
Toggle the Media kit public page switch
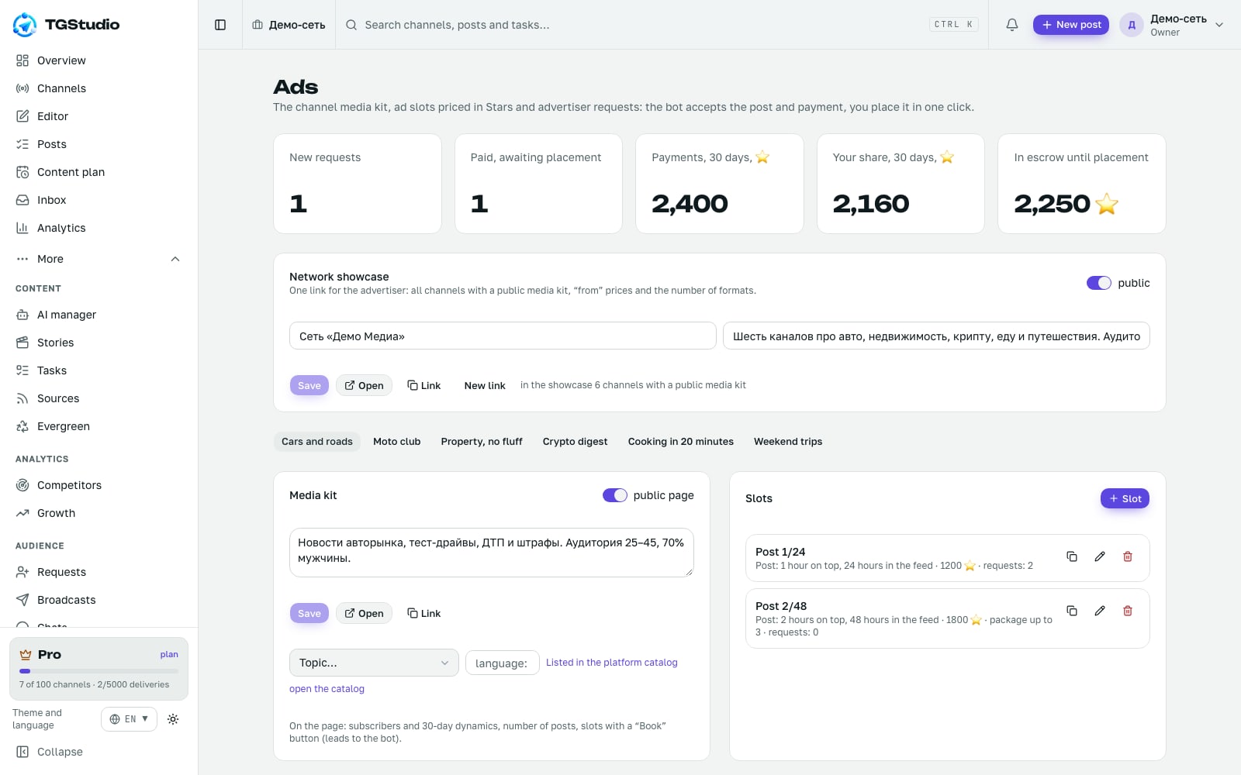[x=614, y=495]
